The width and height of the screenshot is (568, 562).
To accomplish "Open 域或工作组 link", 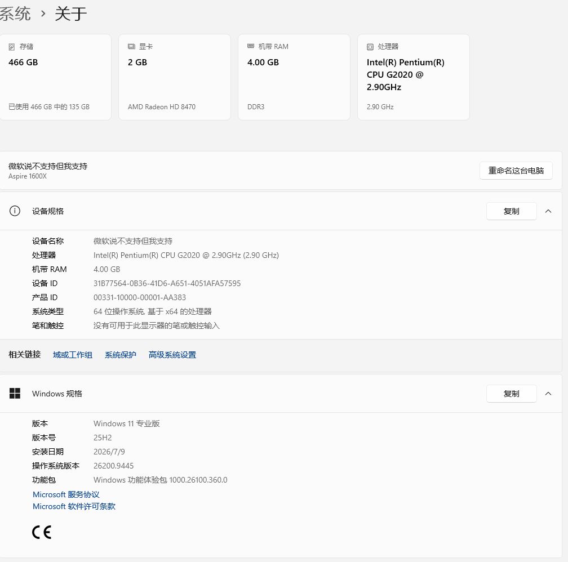I will (x=73, y=355).
